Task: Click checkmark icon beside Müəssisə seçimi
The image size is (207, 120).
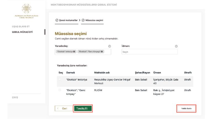Action: 83,20
